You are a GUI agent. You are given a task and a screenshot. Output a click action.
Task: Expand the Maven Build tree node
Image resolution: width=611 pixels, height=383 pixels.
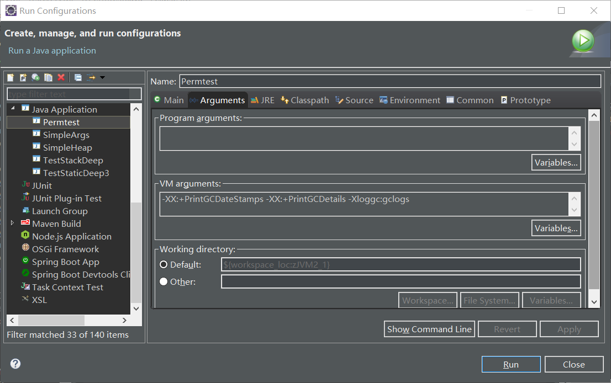point(12,223)
